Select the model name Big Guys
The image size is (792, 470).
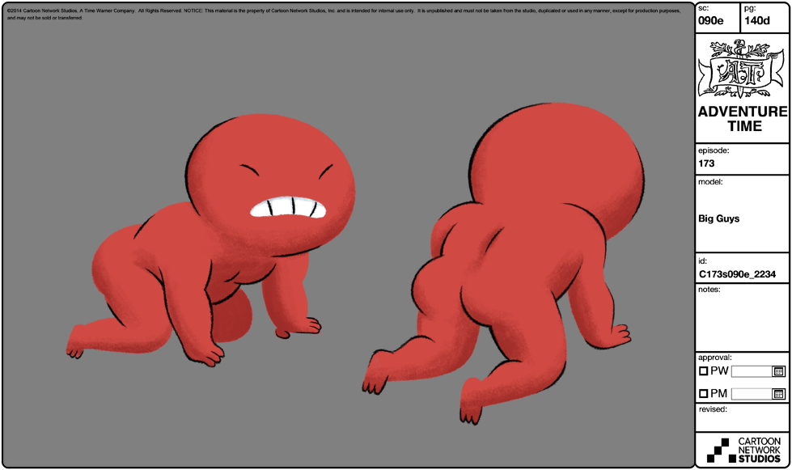click(718, 218)
